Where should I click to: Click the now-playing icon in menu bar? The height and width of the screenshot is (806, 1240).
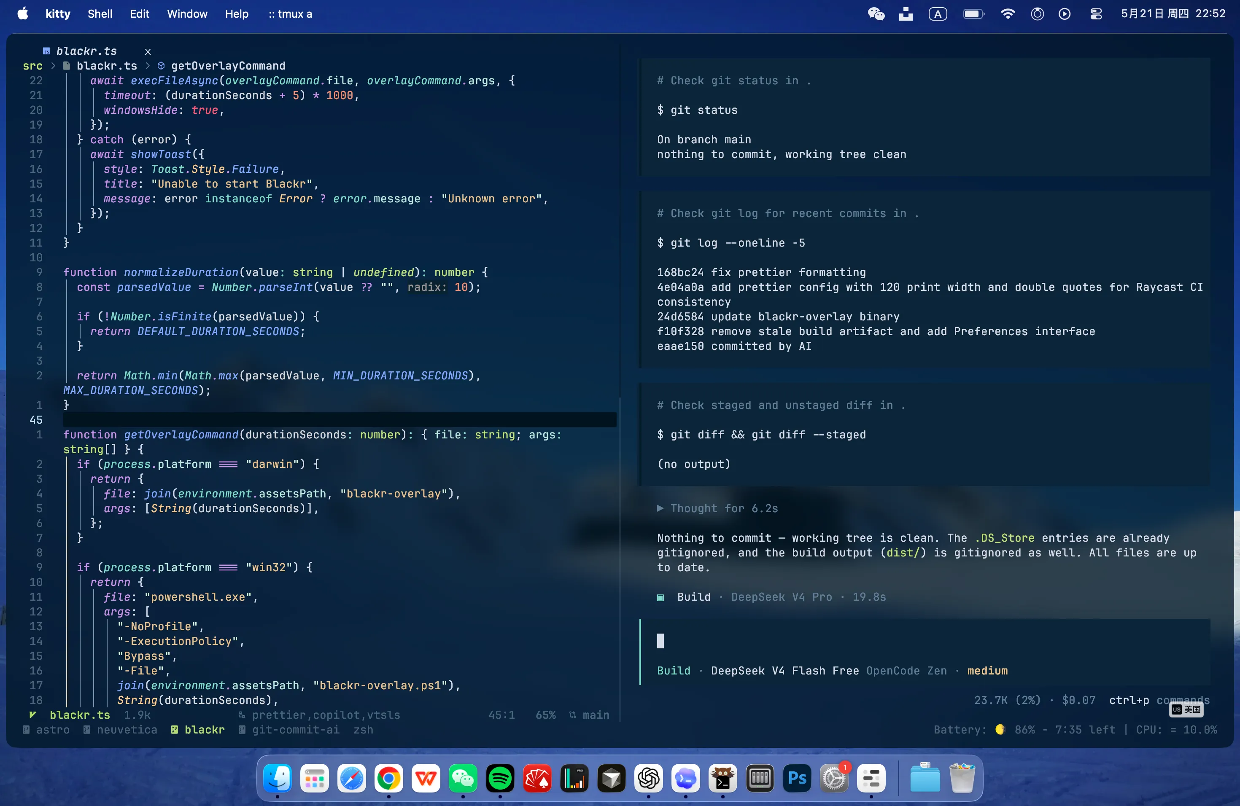(x=1065, y=14)
